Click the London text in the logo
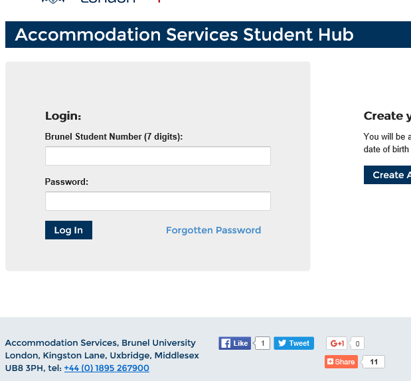The image size is (411, 381). pyautogui.click(x=106, y=2)
